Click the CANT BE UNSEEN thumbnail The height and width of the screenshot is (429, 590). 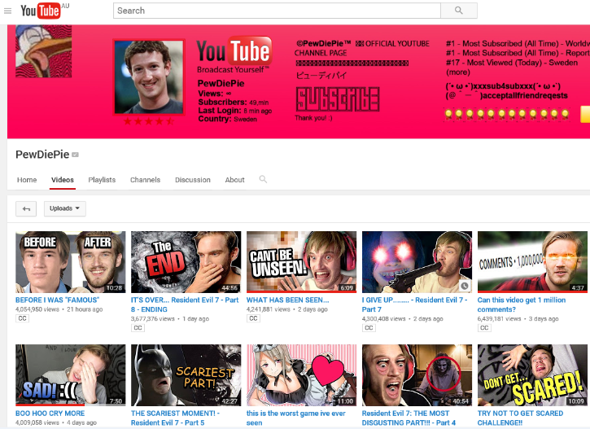coord(301,262)
